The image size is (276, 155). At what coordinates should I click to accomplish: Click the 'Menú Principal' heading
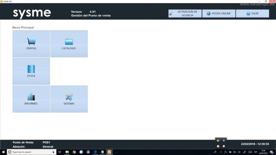23,28
